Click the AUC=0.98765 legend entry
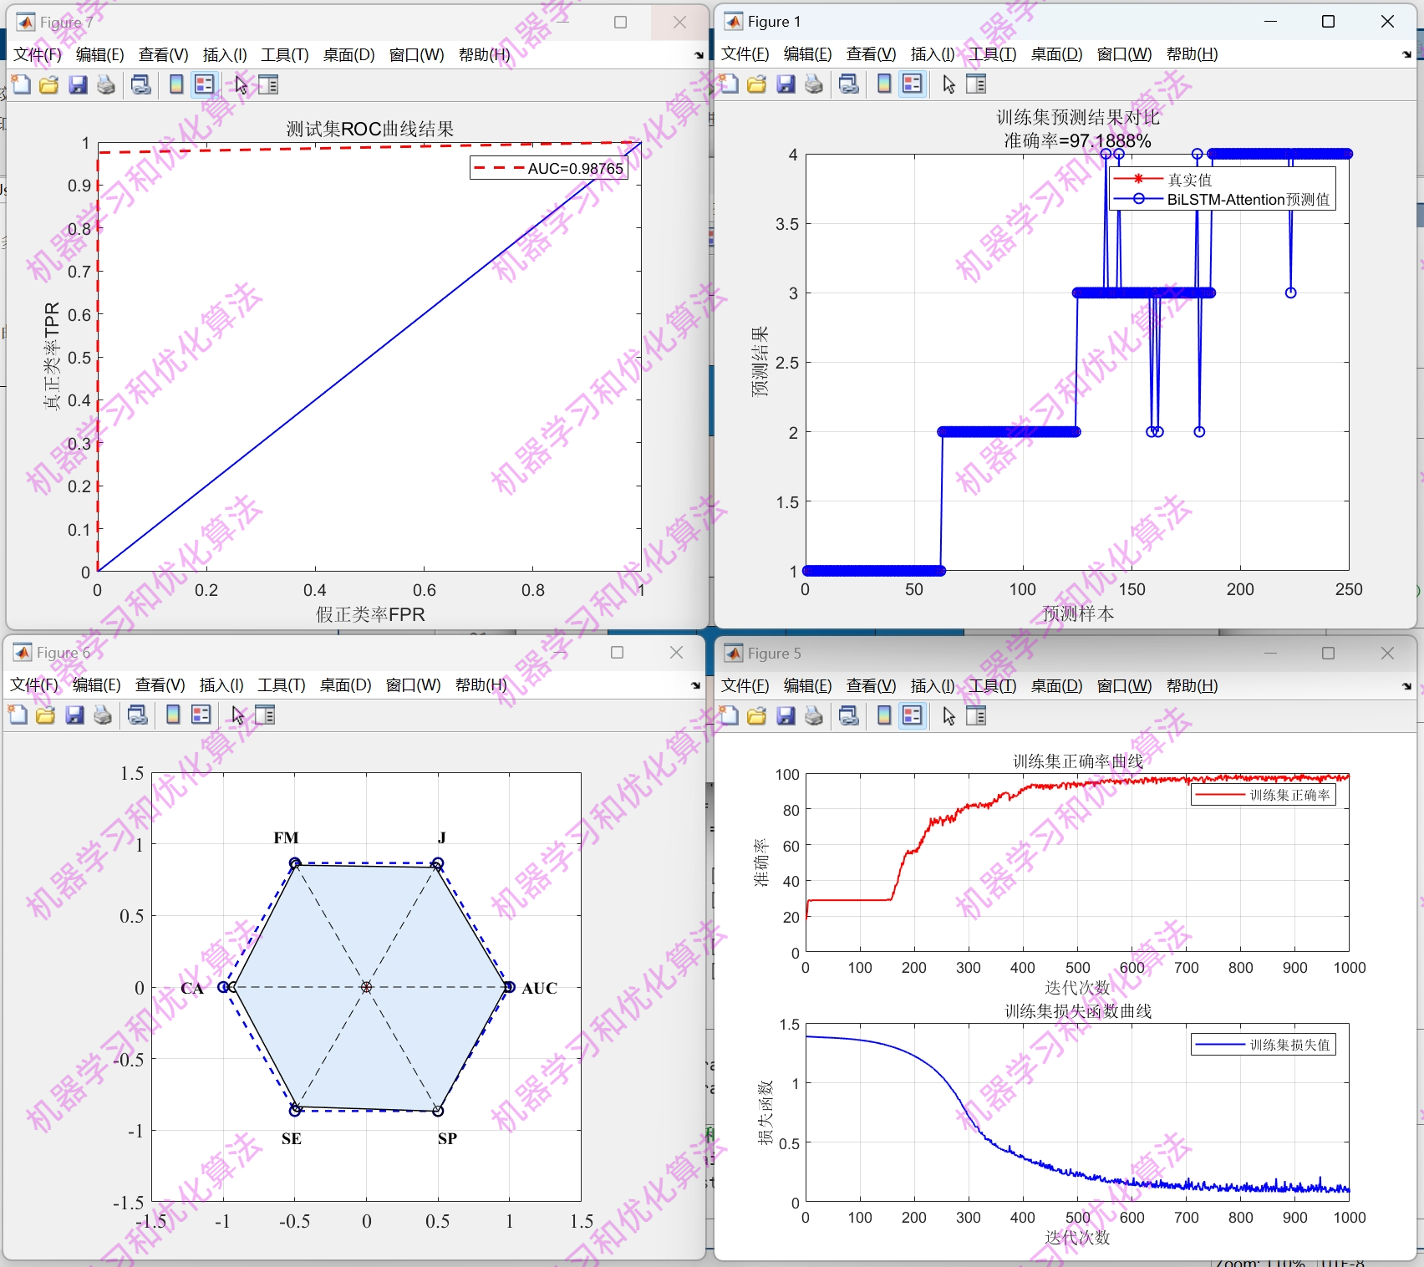1424x1267 pixels. pyautogui.click(x=547, y=167)
